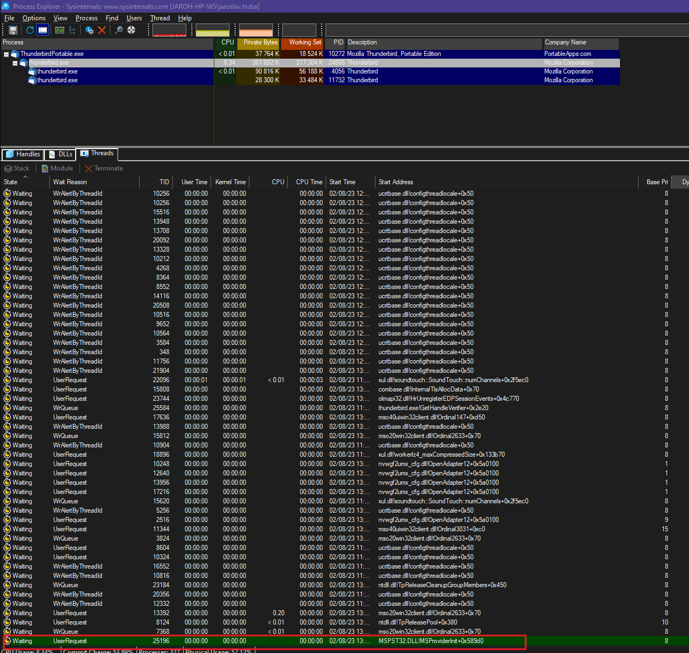Click the PortableApps.com company name cell
Screen dimensions: 689x653
pos(568,54)
